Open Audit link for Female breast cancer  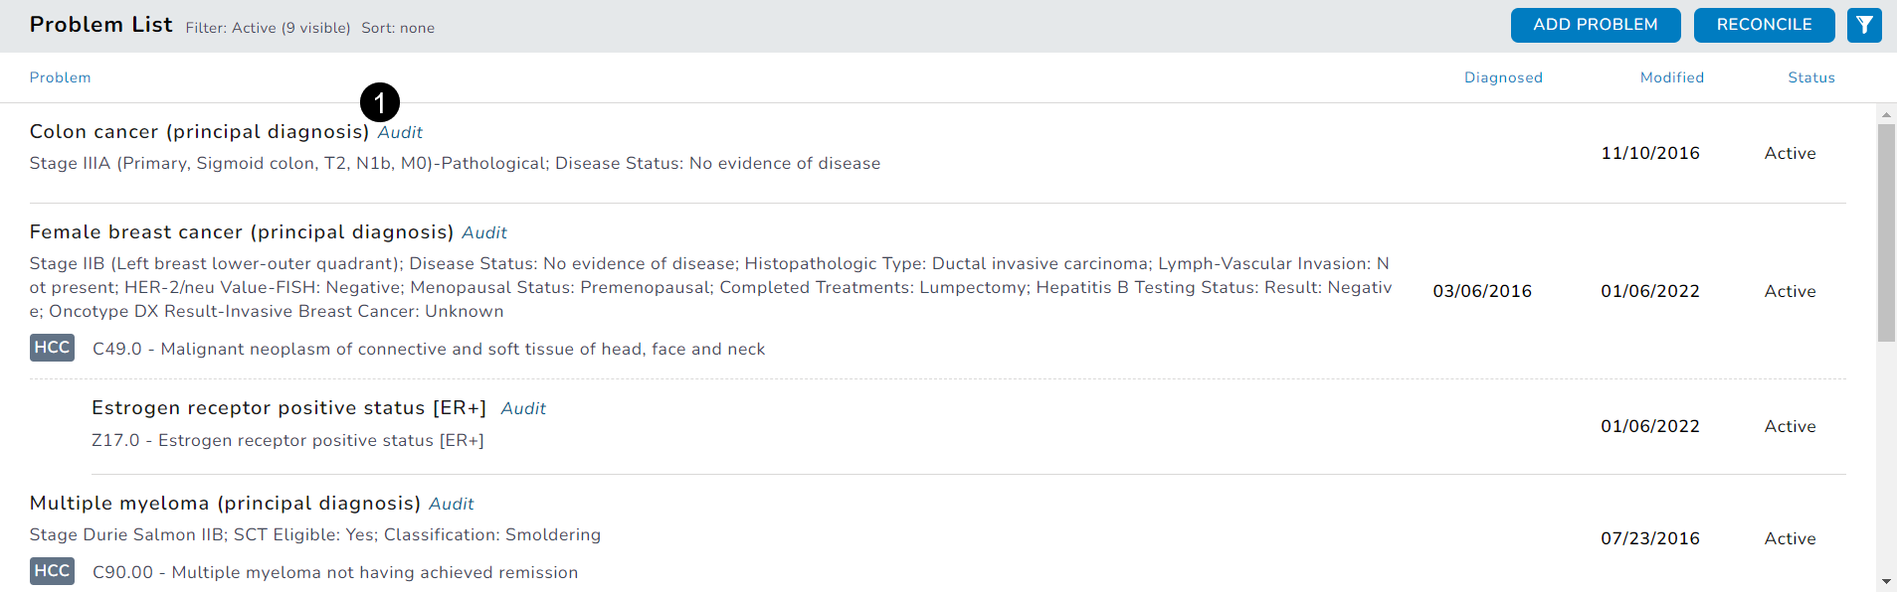click(484, 232)
